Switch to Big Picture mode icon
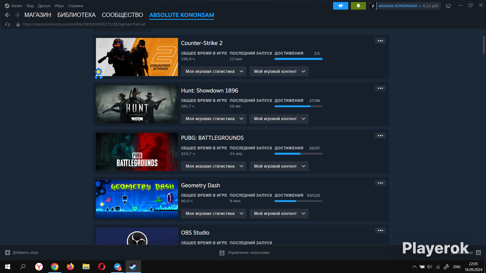This screenshot has width=486, height=273. click(448, 6)
